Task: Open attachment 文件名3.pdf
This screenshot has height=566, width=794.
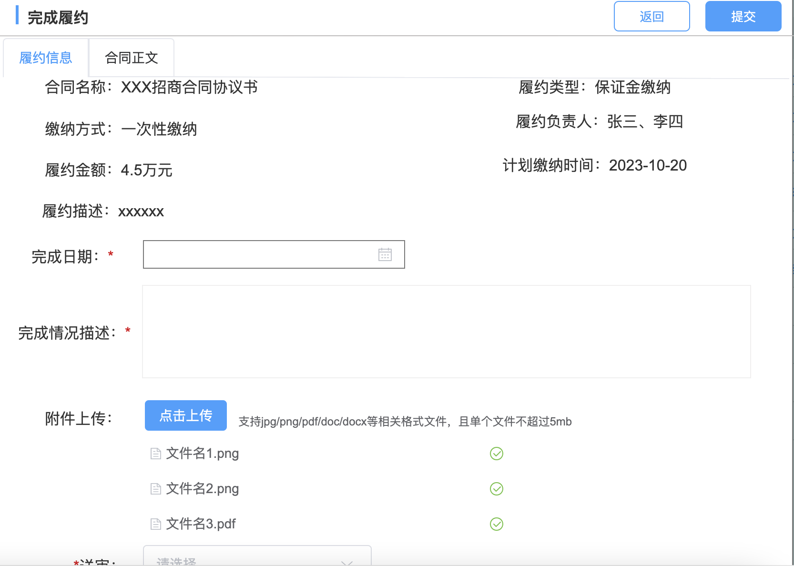Action: coord(201,524)
